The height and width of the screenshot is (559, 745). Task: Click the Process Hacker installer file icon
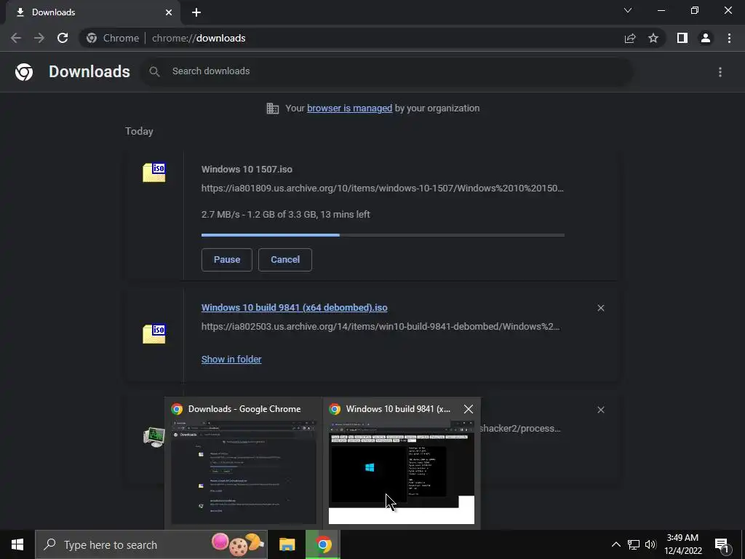click(x=154, y=437)
